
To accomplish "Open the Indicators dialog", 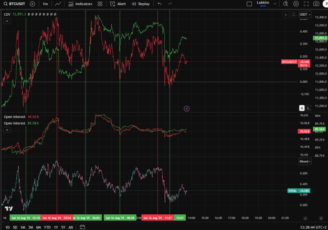I will [80, 4].
